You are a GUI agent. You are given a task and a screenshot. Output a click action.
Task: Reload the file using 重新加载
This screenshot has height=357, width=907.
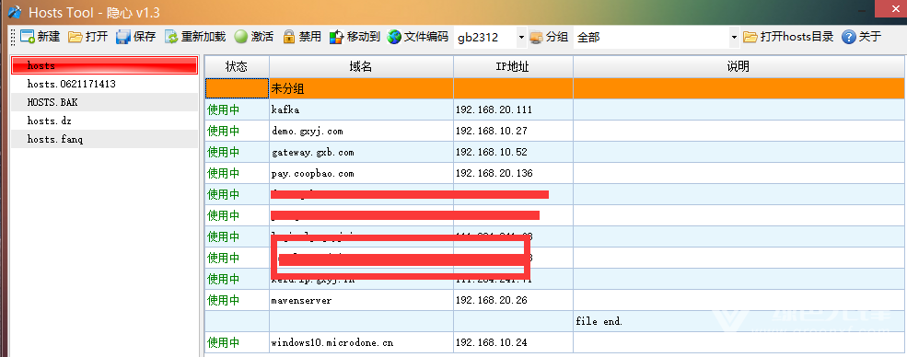pyautogui.click(x=171, y=37)
